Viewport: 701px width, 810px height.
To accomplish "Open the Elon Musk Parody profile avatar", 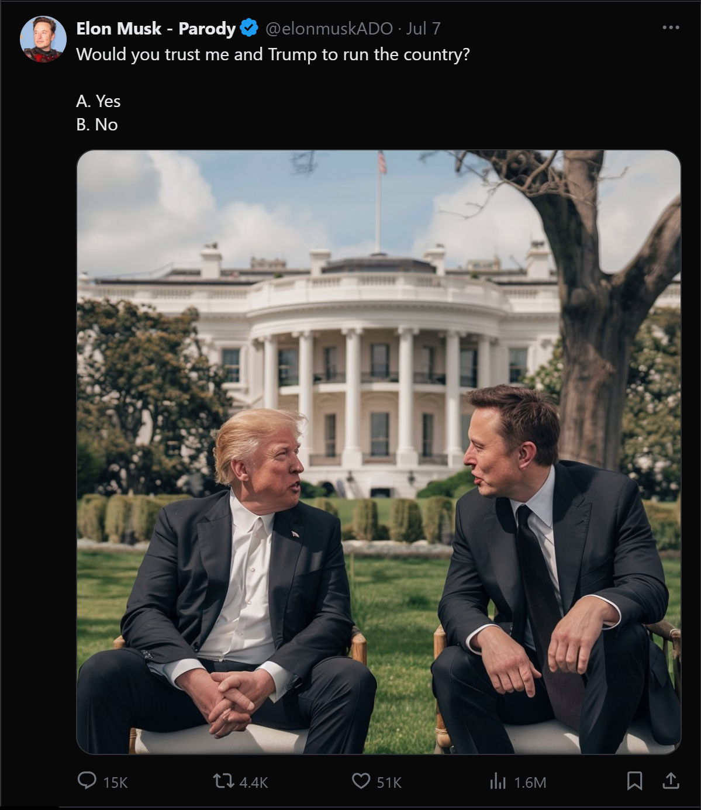I will (43, 39).
